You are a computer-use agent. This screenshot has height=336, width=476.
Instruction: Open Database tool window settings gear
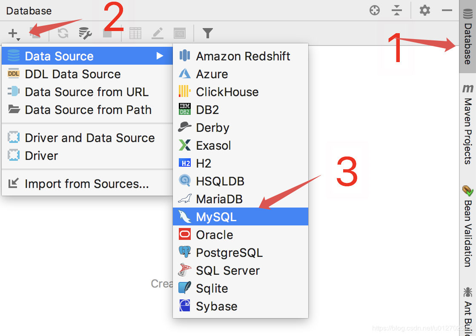(x=424, y=11)
